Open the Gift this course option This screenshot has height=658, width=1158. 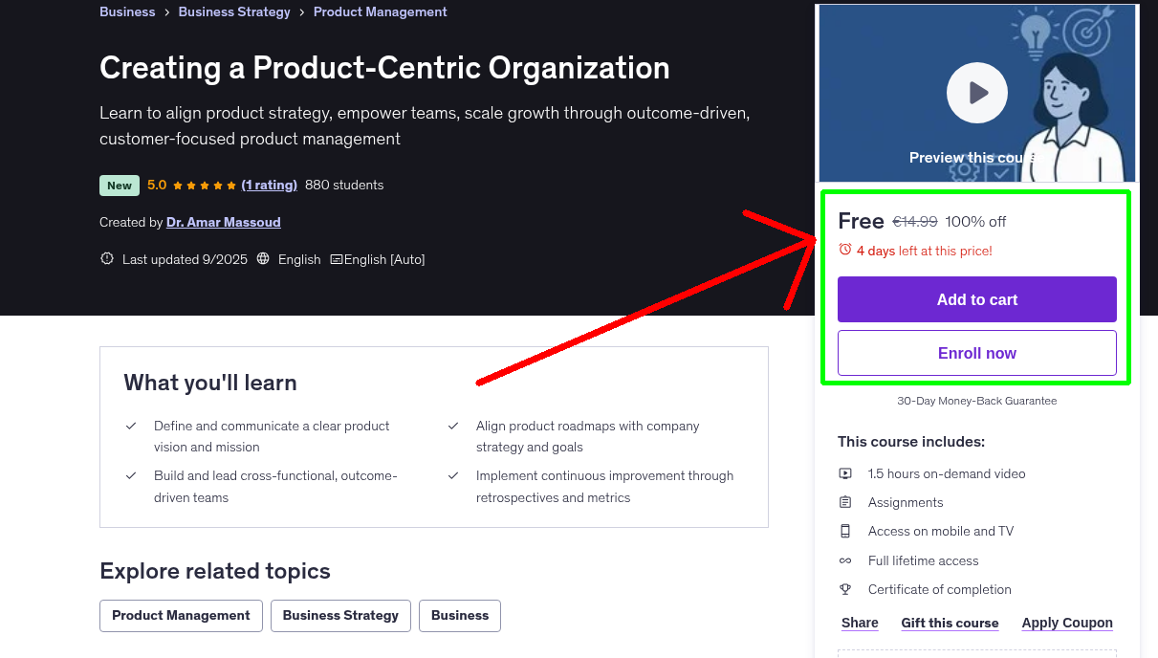pos(950,623)
